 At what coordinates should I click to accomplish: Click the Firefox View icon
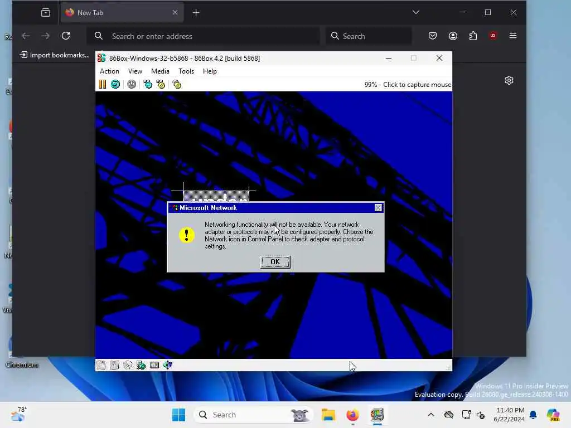point(46,13)
